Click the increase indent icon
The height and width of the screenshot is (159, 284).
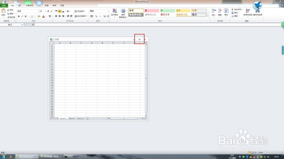pos(71,16)
